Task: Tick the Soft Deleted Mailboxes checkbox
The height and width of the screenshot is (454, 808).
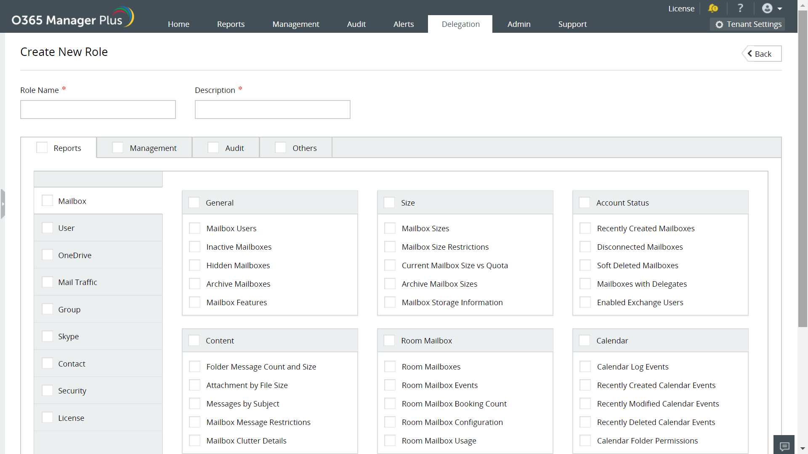Action: tap(585, 265)
